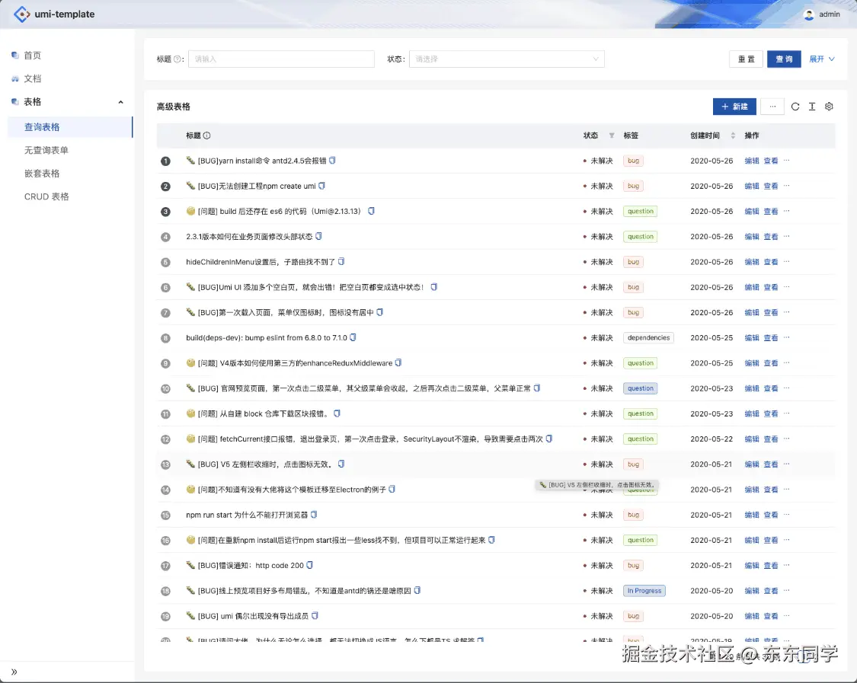Toggle ascending sort on 创建时间 column
The image size is (857, 683).
pyautogui.click(x=733, y=132)
